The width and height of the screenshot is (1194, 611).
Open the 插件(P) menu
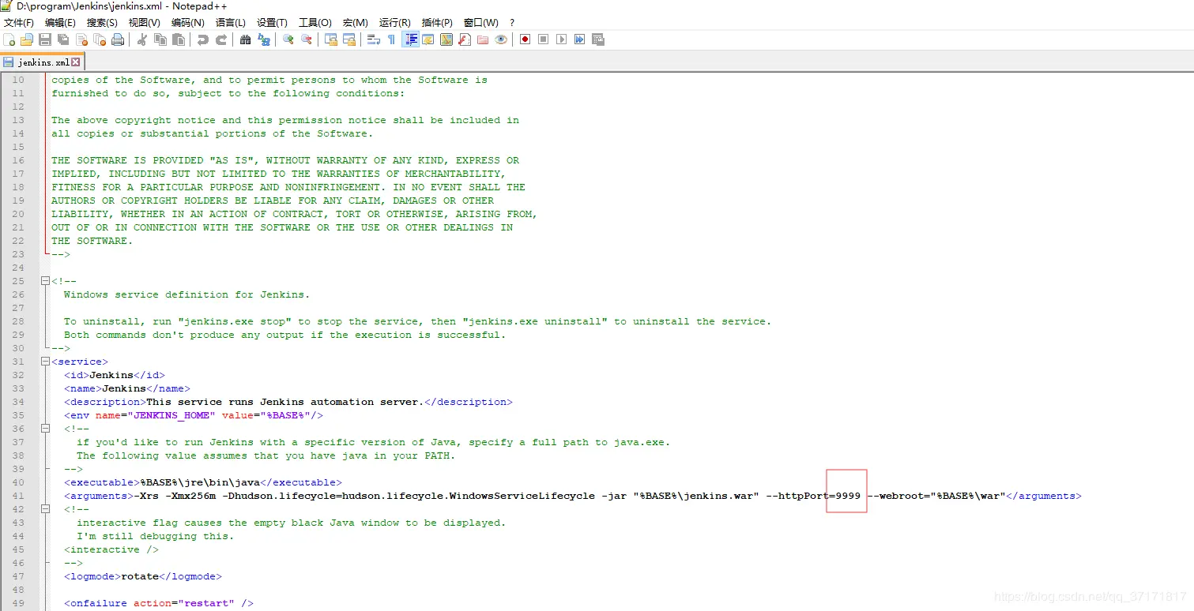pos(437,22)
